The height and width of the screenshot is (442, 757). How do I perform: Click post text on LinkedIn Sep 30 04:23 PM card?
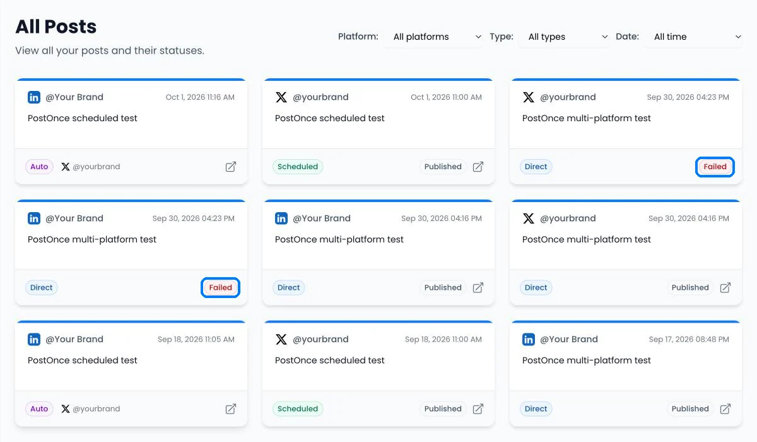tap(92, 239)
